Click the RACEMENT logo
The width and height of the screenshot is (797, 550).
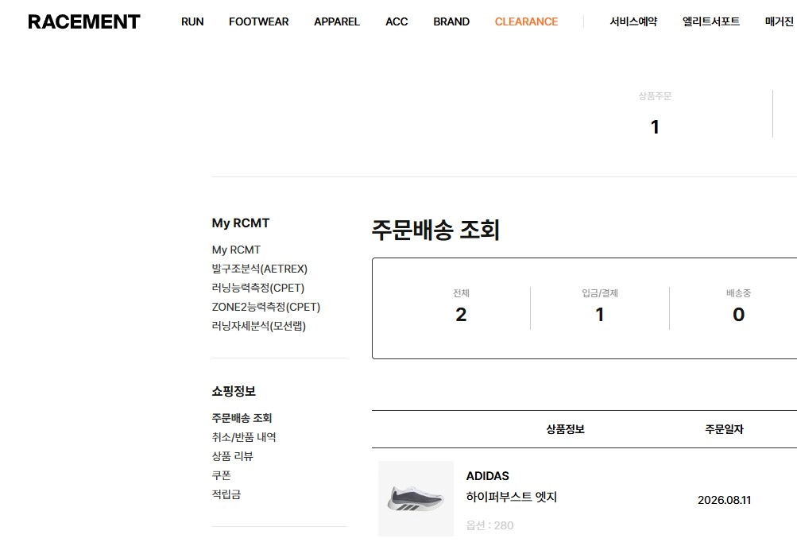tap(84, 21)
